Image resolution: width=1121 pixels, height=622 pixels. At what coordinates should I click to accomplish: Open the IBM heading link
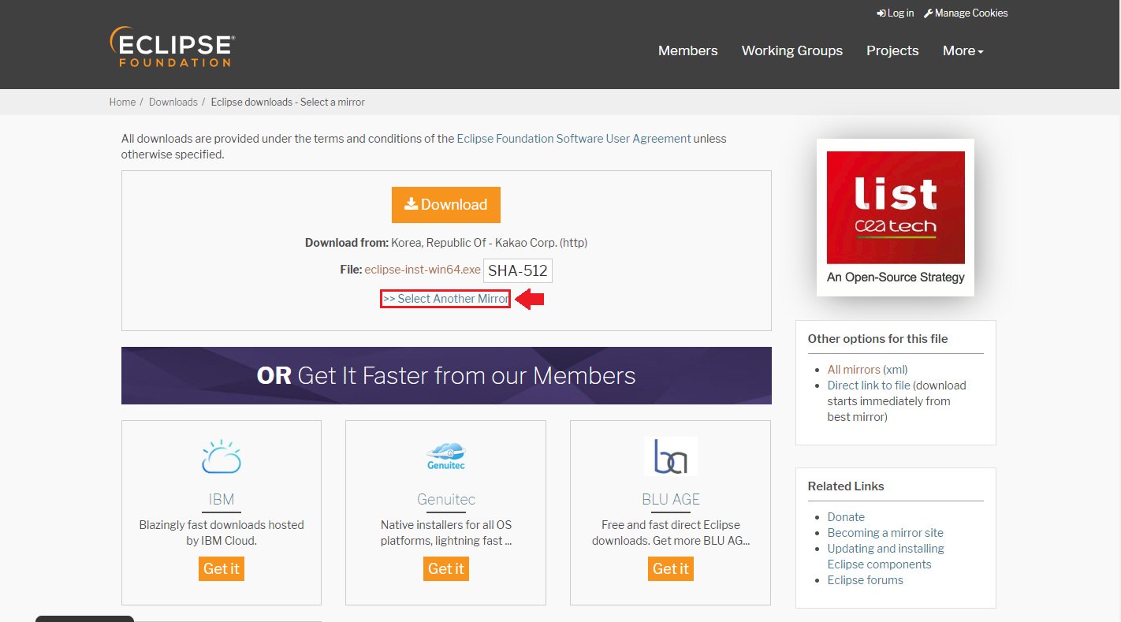(222, 500)
